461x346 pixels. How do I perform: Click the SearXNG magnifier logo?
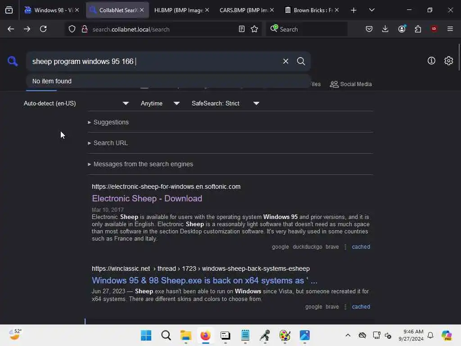tap(13, 61)
